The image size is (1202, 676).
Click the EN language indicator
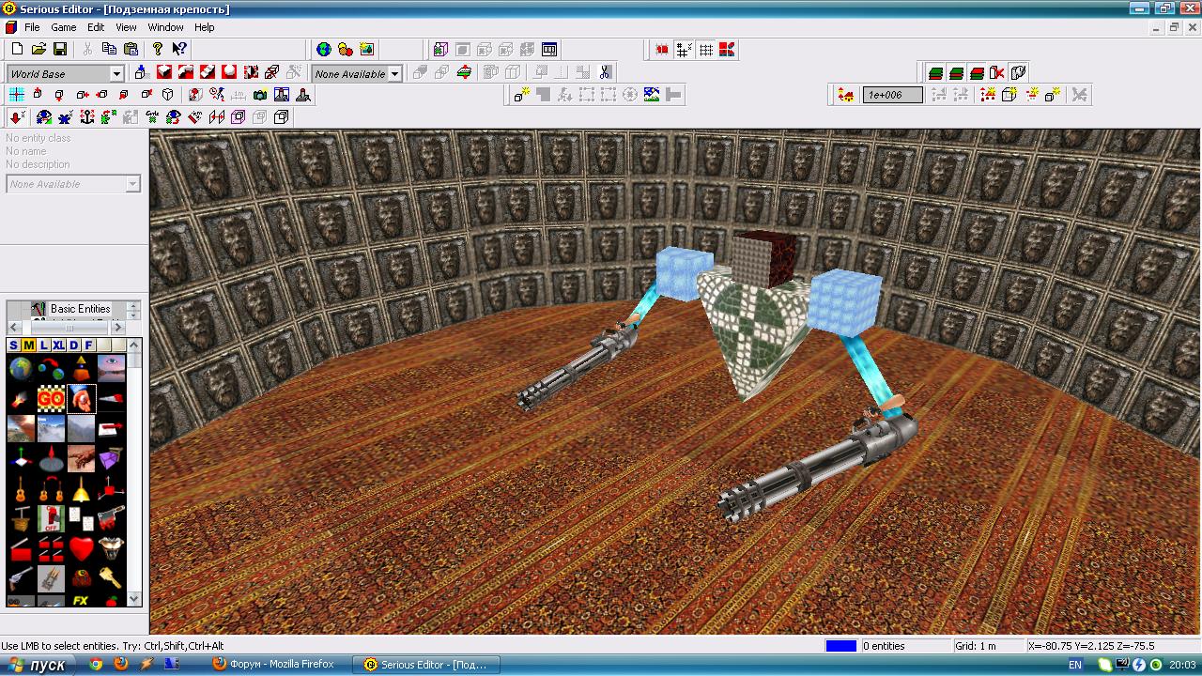pos(1075,665)
